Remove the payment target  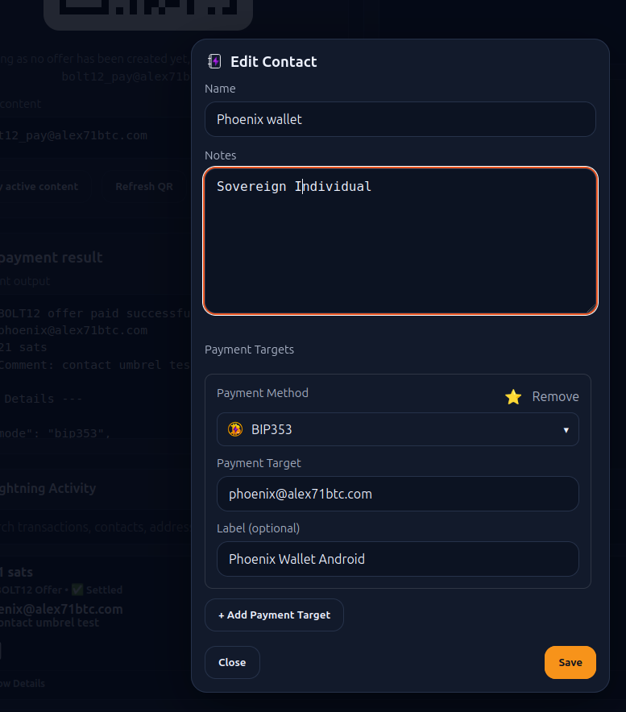pos(555,397)
